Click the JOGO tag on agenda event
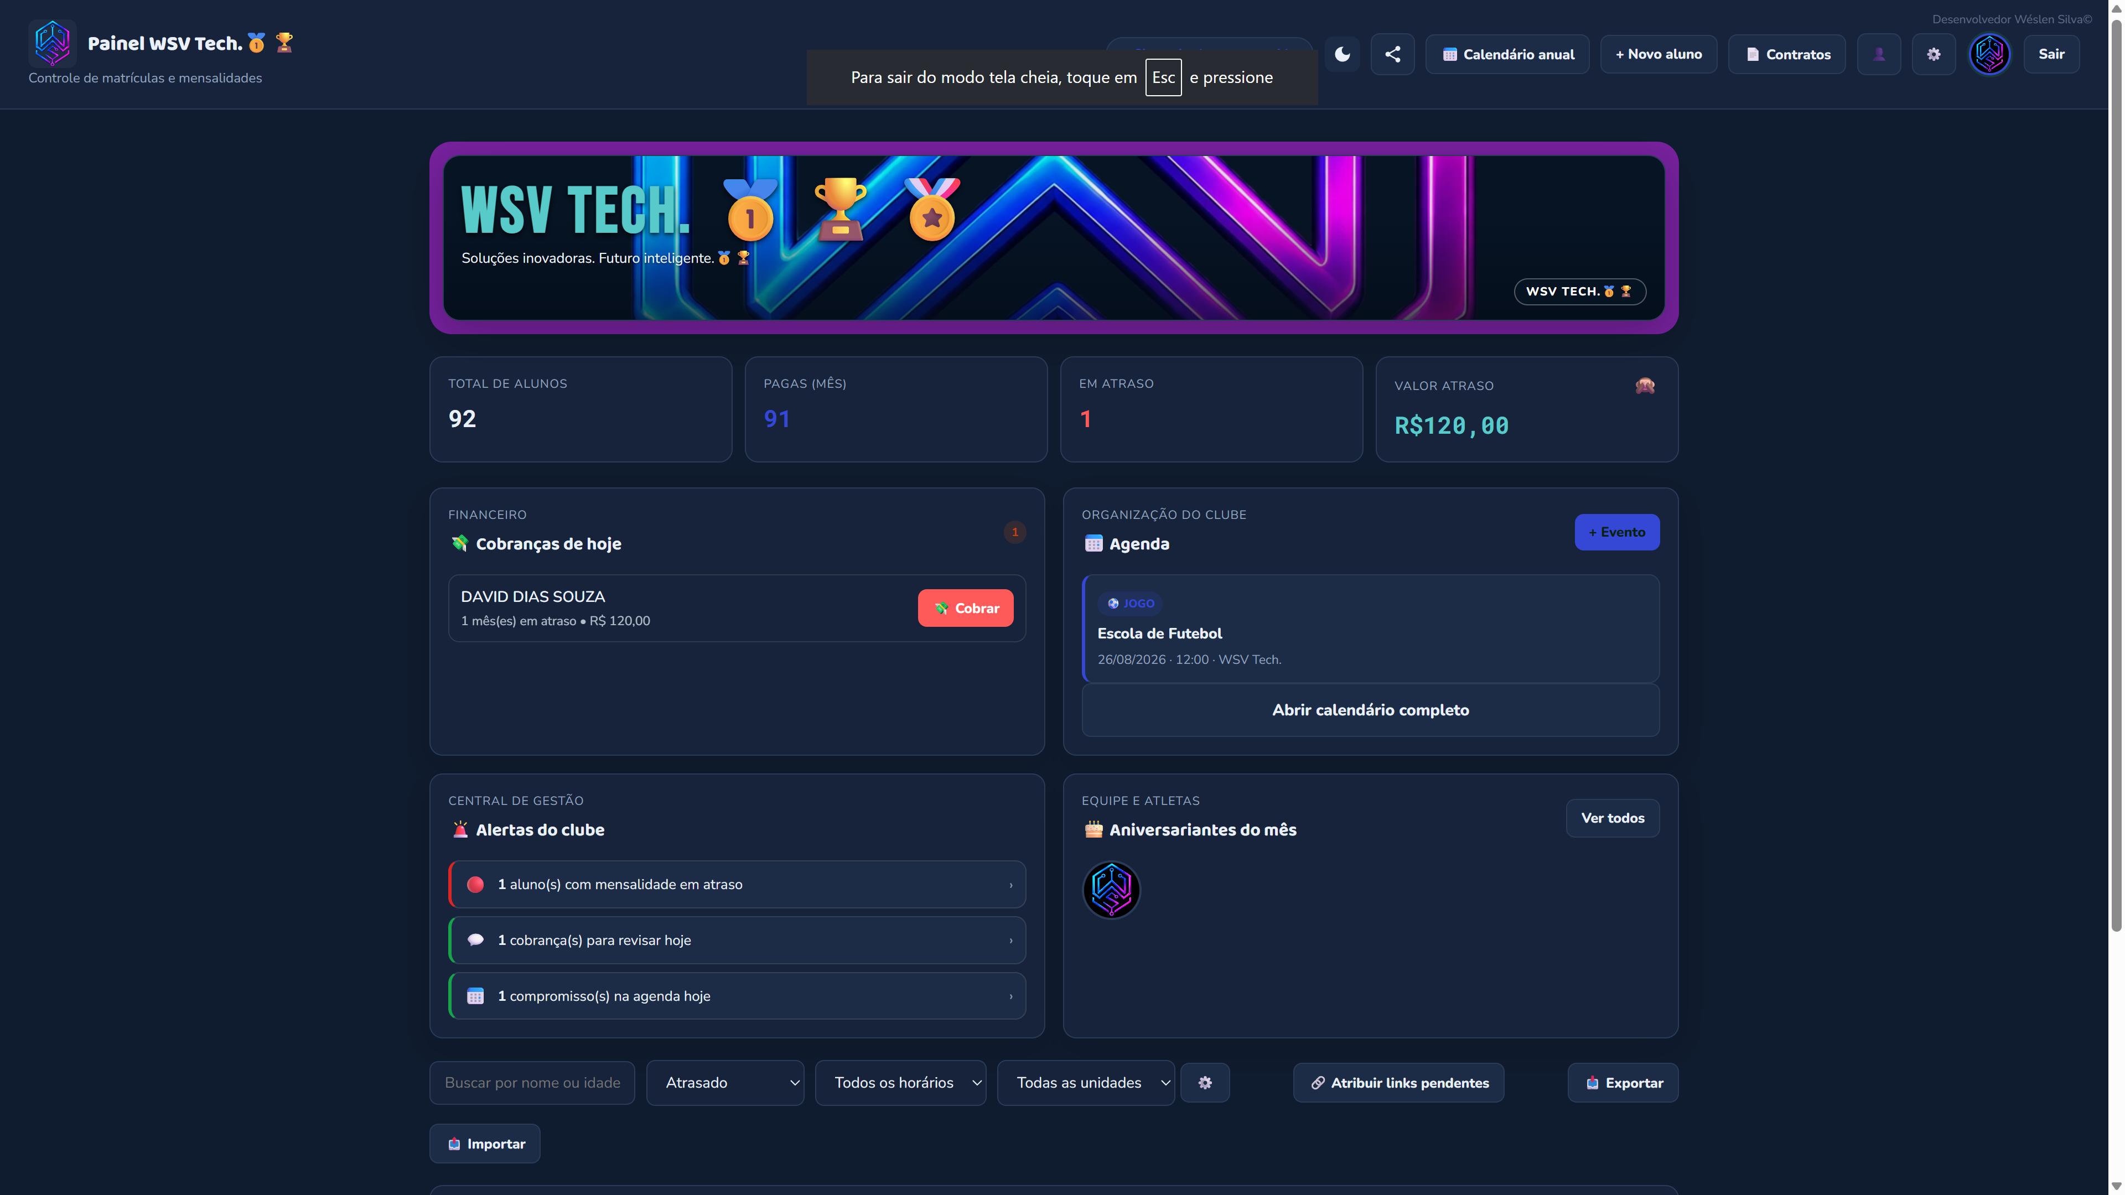The width and height of the screenshot is (2125, 1195). 1130,604
